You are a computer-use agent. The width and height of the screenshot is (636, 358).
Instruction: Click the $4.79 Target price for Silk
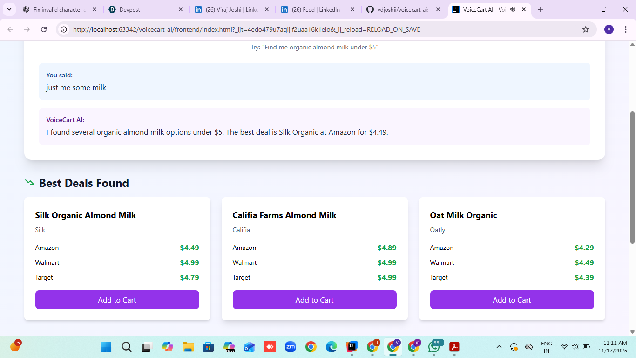189,278
